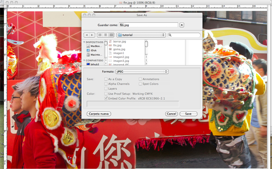This screenshot has width=272, height=169.
Task: Click the file info text area
Action: [x=133, y=104]
